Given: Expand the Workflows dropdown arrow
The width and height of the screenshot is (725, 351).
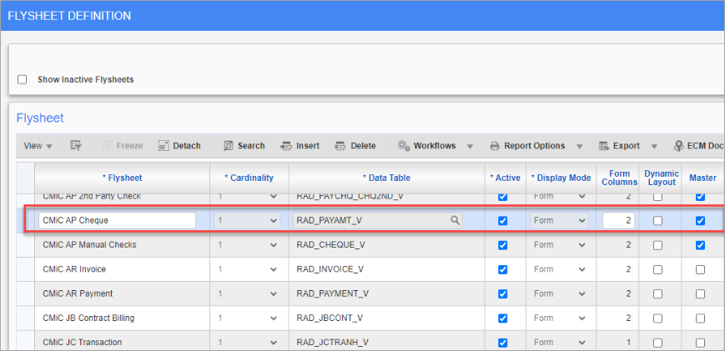Looking at the screenshot, I should click(470, 147).
